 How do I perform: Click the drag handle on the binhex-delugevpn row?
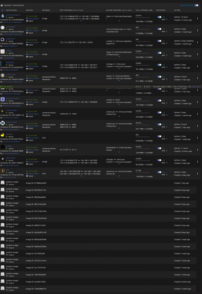(198, 18)
